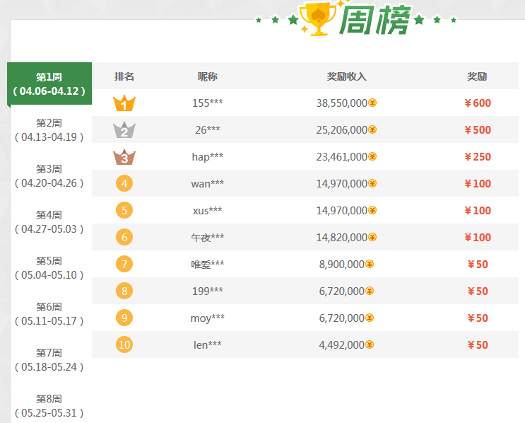Image resolution: width=525 pixels, height=423 pixels.
Task: Click the rank 9 circle badge
Action: (x=124, y=318)
